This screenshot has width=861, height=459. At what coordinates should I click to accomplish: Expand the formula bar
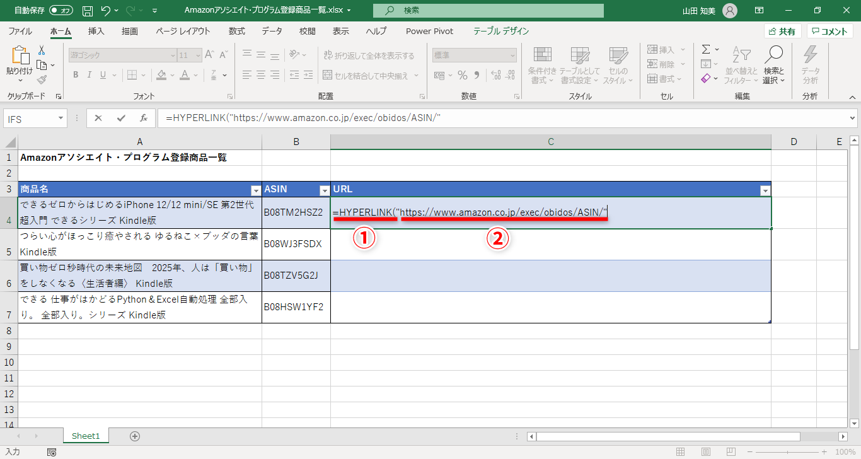853,118
